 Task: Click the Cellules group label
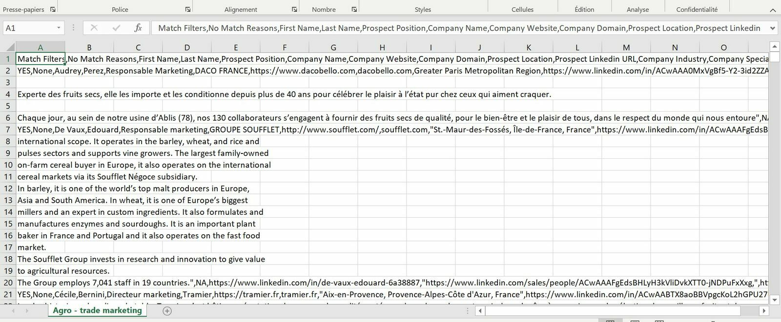522,9
